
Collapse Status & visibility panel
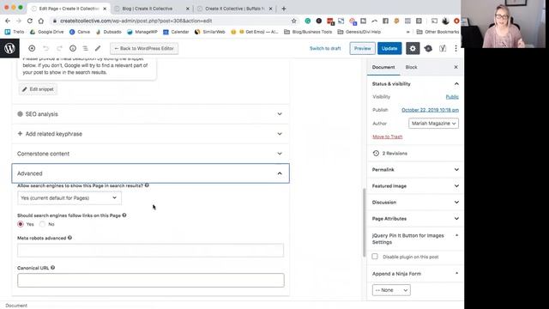pos(415,84)
